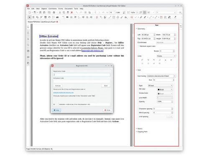Image resolution: width=209 pixels, height=157 pixels.
Task: Open the Objects menu
Action: click(44, 9)
